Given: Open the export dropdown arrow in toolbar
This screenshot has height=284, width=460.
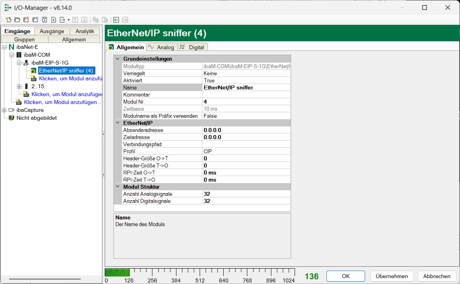Looking at the screenshot, I should (x=69, y=20).
